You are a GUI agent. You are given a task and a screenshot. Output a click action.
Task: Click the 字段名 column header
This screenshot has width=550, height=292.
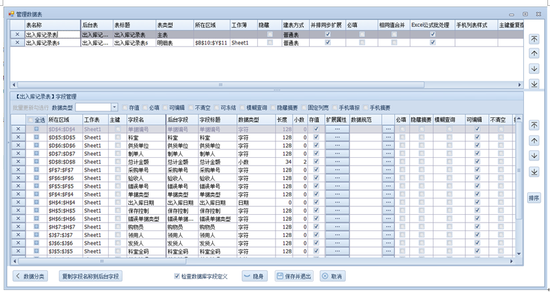(146, 120)
